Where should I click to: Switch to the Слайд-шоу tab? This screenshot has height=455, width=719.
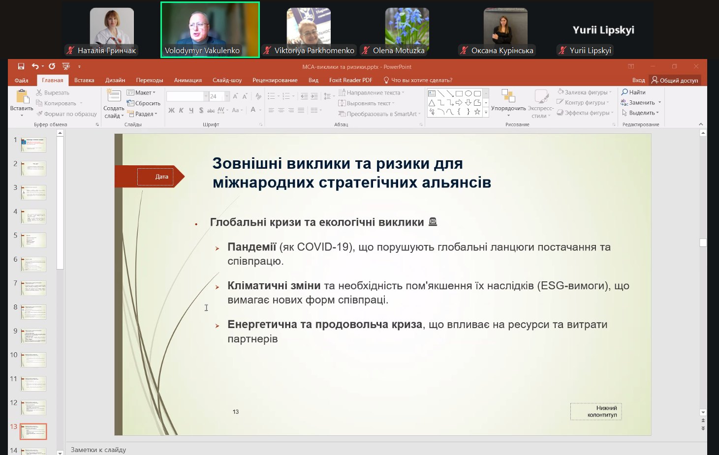coord(227,80)
